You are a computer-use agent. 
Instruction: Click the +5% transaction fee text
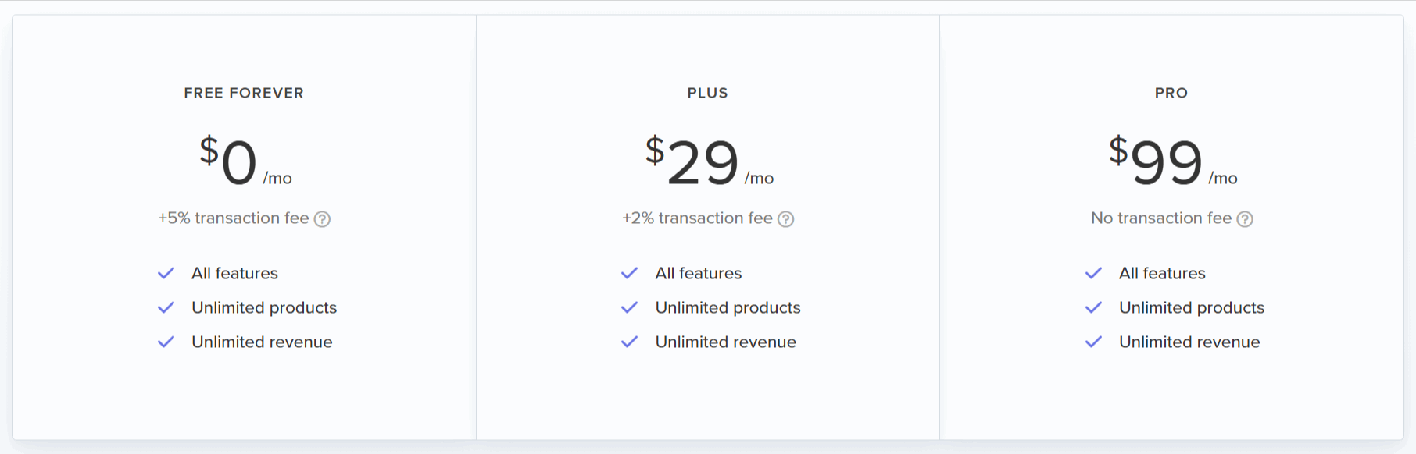[234, 218]
